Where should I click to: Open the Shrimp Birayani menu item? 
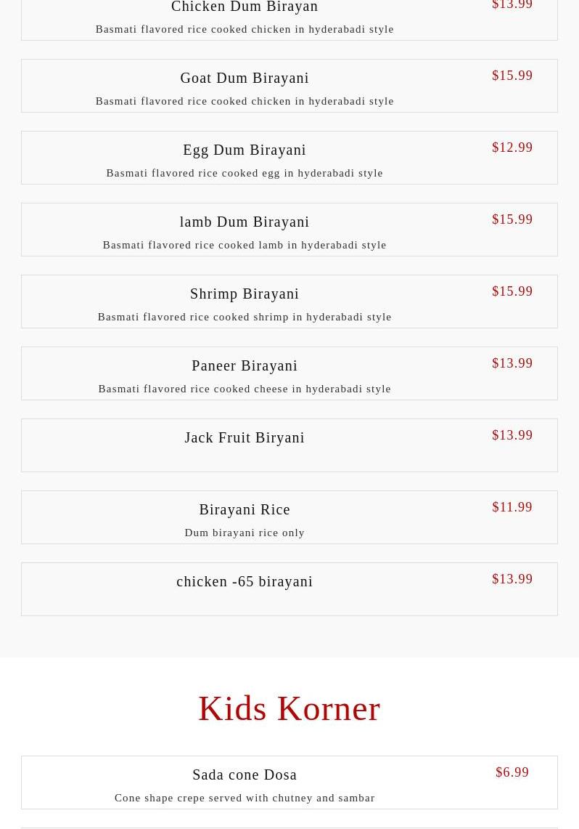(x=245, y=294)
